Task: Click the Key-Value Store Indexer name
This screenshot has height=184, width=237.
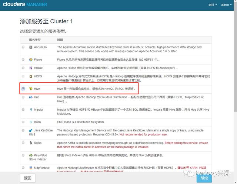Action: (38, 157)
